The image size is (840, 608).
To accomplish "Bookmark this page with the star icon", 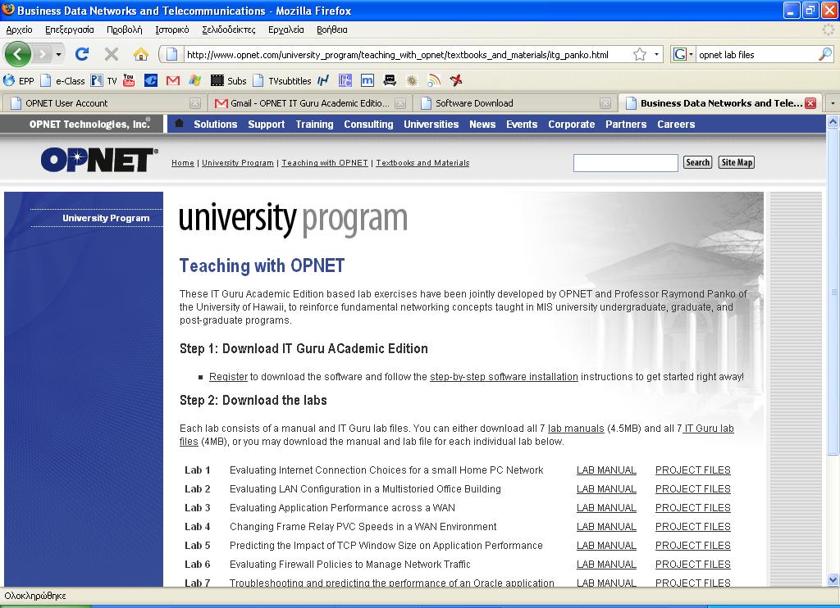I will pyautogui.click(x=640, y=54).
